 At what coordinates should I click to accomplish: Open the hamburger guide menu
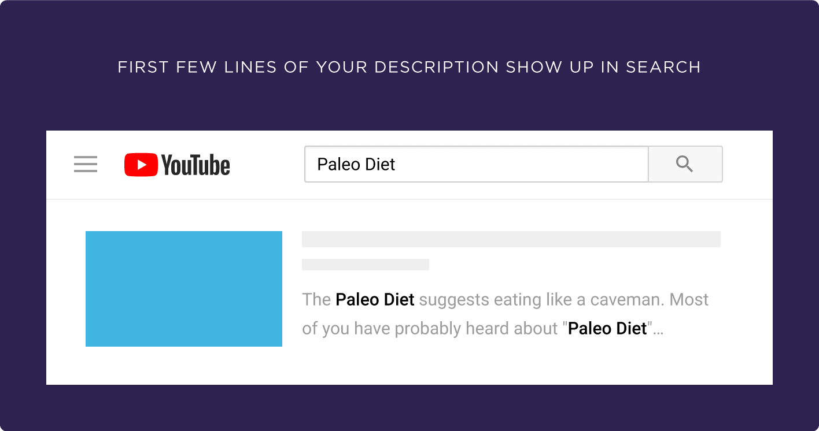point(86,165)
